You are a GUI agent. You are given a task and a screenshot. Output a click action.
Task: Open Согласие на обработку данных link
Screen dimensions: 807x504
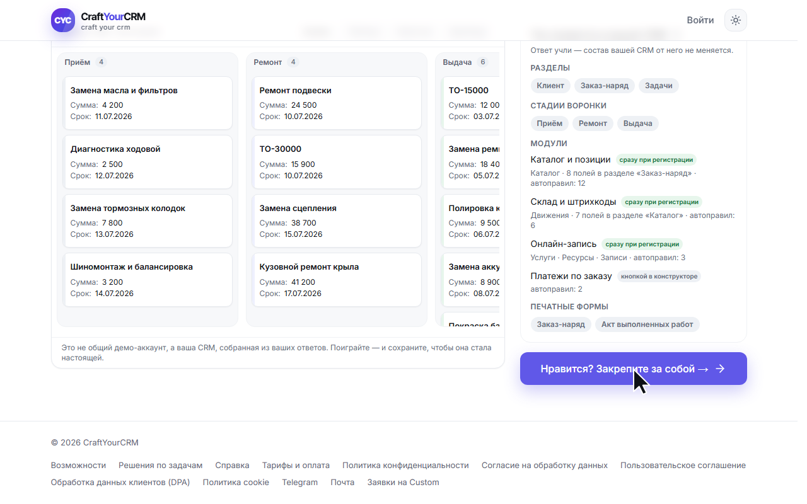(x=545, y=466)
